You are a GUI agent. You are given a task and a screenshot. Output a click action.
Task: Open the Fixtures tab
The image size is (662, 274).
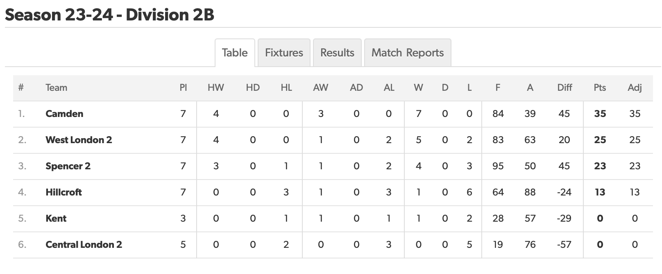[x=284, y=53]
